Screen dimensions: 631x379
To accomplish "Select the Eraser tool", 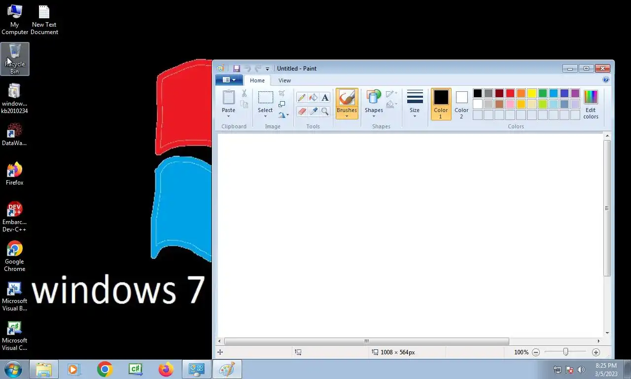I will point(301,112).
